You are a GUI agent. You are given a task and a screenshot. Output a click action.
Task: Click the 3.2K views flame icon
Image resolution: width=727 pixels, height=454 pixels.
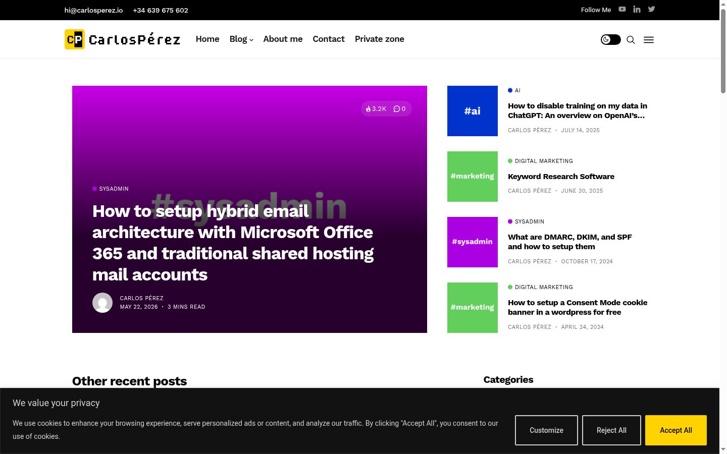[x=369, y=109]
